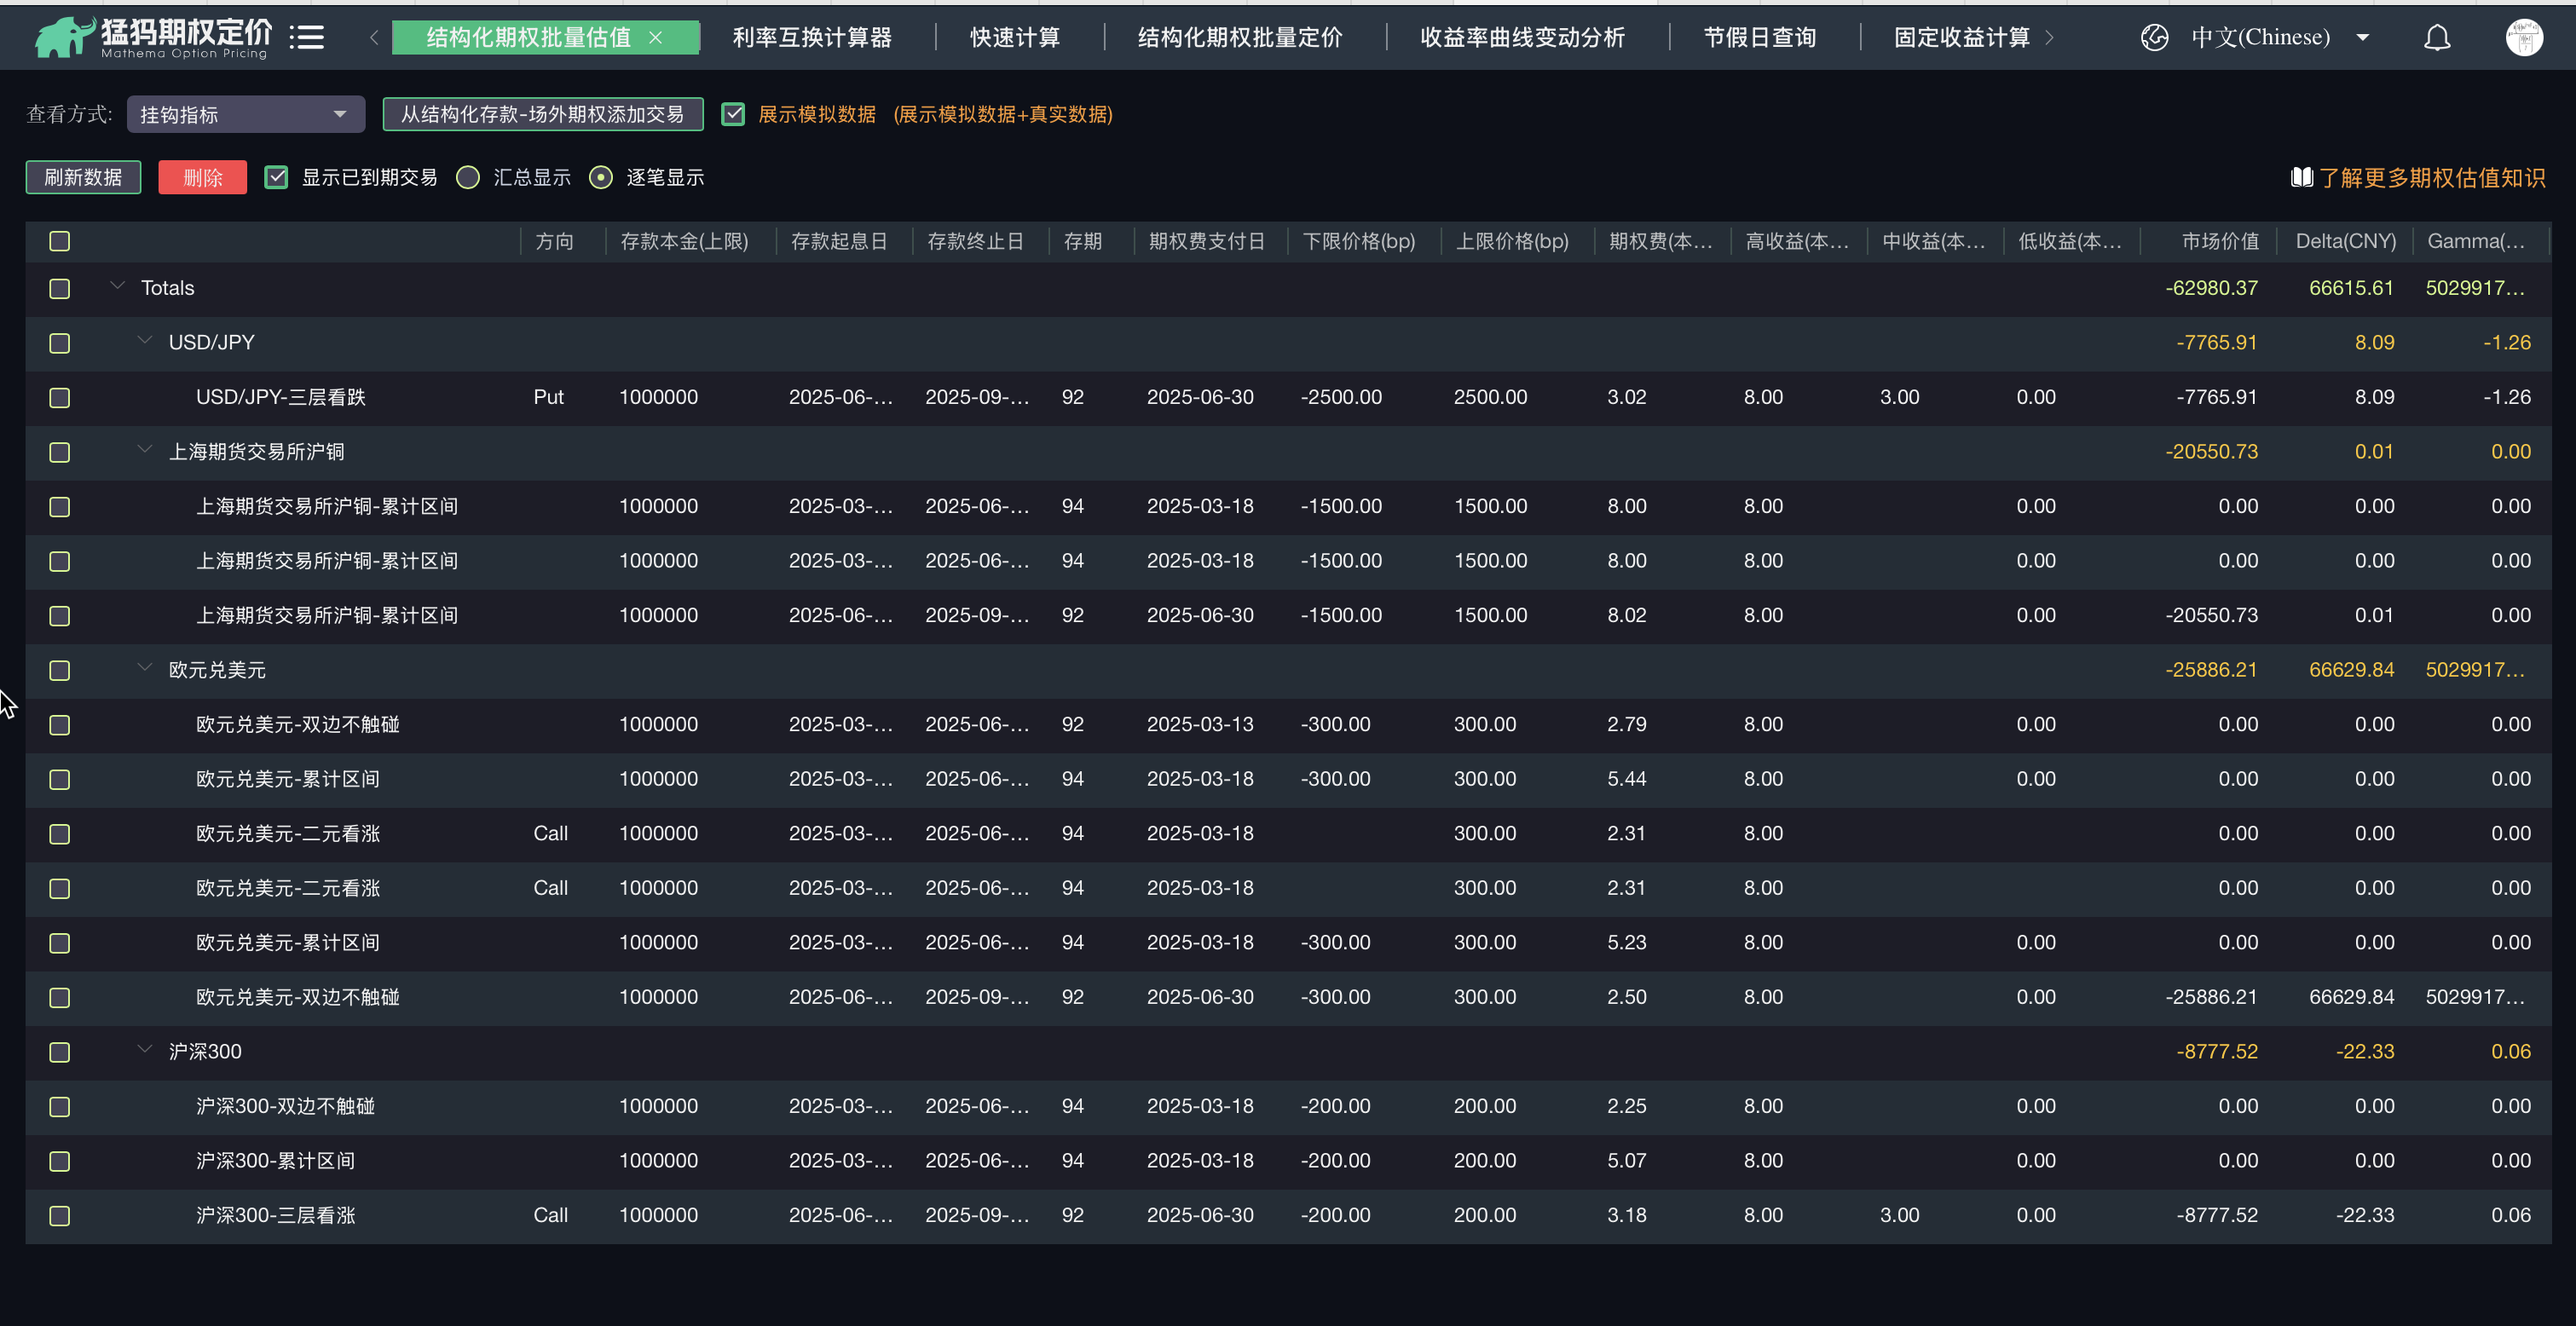Collapse the USD/JPY group row
Screen dimensions: 2576x1326
coord(145,341)
